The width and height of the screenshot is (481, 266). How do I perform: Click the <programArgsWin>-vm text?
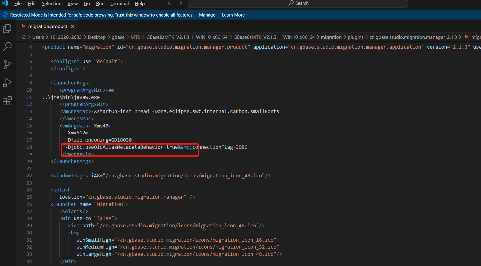tap(87, 90)
